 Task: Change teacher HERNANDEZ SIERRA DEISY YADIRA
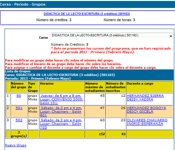(x=145, y=97)
